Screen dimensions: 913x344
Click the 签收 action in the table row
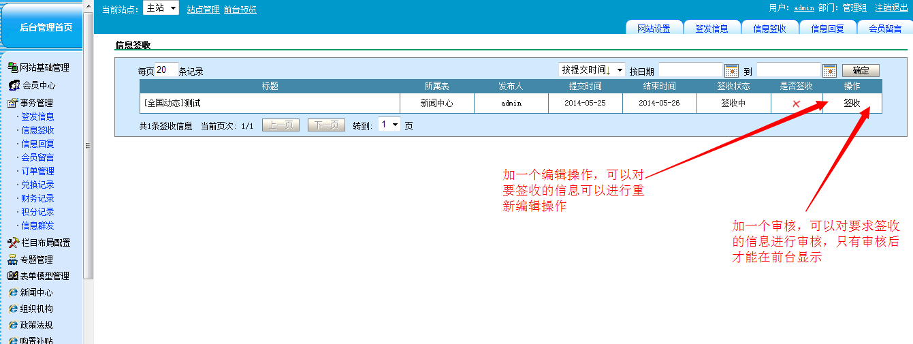coord(852,104)
